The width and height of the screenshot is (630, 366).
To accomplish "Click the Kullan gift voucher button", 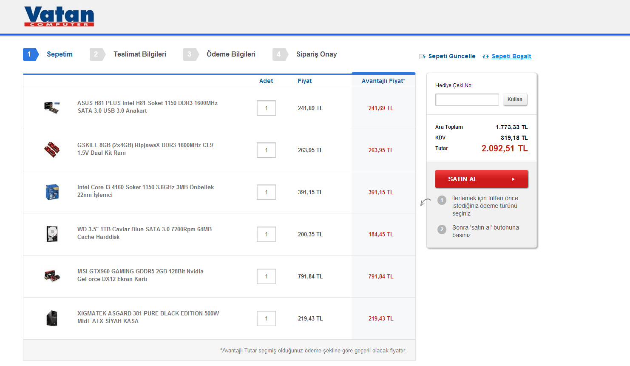I will (515, 99).
